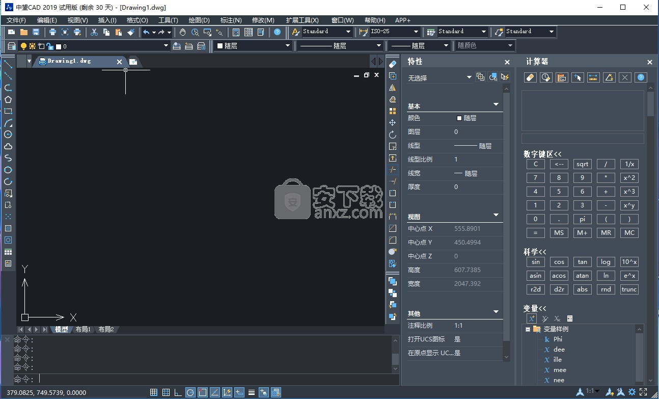659x399 pixels.
Task: Toggle grid display in the status bar
Action: [x=166, y=392]
